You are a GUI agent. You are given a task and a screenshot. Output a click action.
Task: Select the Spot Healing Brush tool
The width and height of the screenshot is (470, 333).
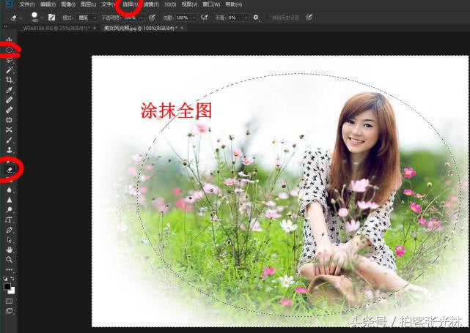[10, 100]
